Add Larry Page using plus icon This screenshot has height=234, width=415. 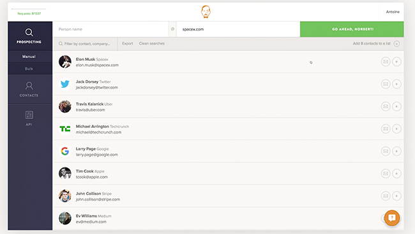(x=396, y=151)
